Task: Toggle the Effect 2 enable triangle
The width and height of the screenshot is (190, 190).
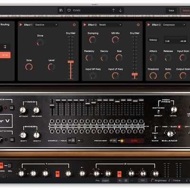Action: point(85,25)
